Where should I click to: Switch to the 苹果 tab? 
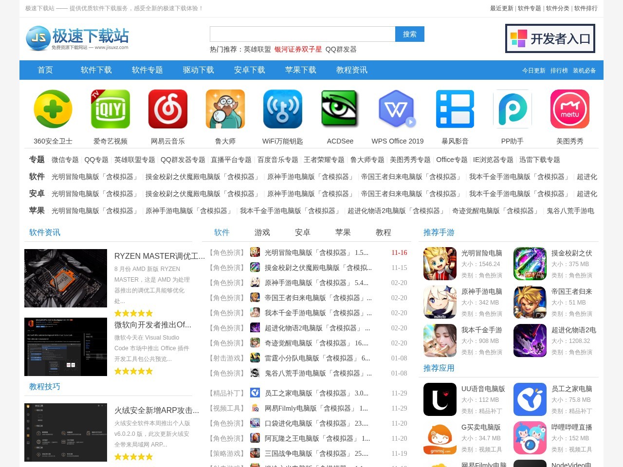[x=343, y=233]
